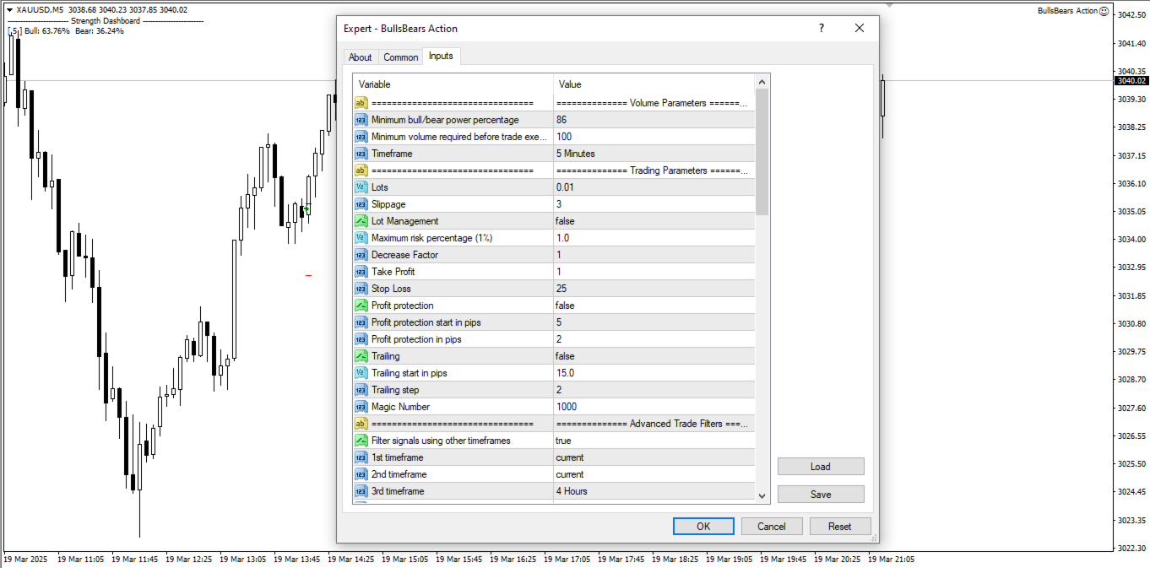
Task: Click the Take Profit row icon
Action: click(361, 272)
